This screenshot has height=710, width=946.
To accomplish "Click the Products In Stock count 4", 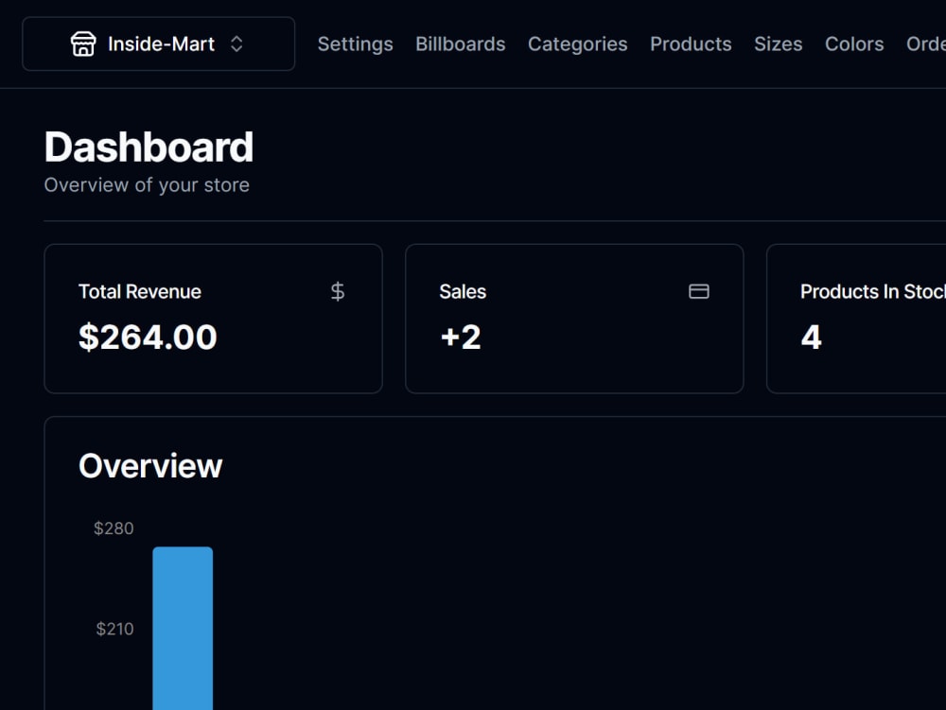I will tap(812, 337).
